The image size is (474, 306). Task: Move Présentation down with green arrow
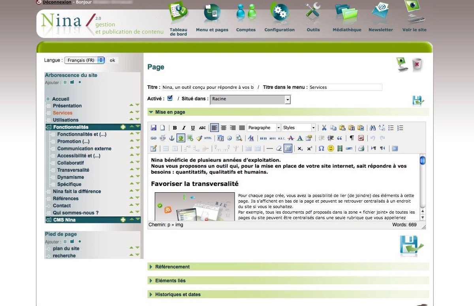[137, 105]
